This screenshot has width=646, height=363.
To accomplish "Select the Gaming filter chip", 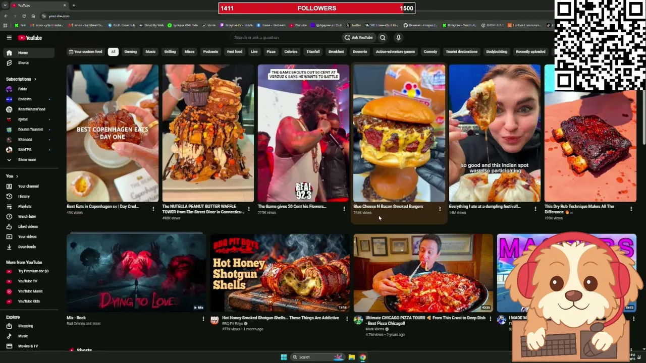I will pos(131,51).
